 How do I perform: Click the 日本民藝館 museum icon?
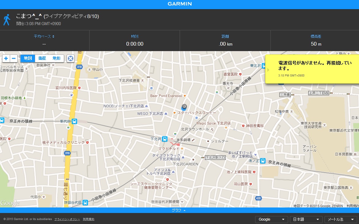[x=355, y=154]
